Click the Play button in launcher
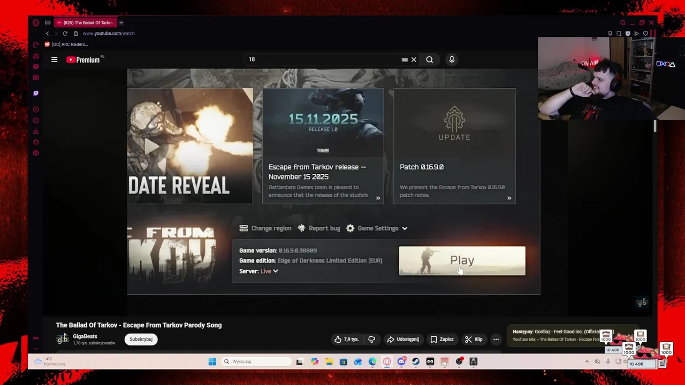This screenshot has height=385, width=685. 462,260
